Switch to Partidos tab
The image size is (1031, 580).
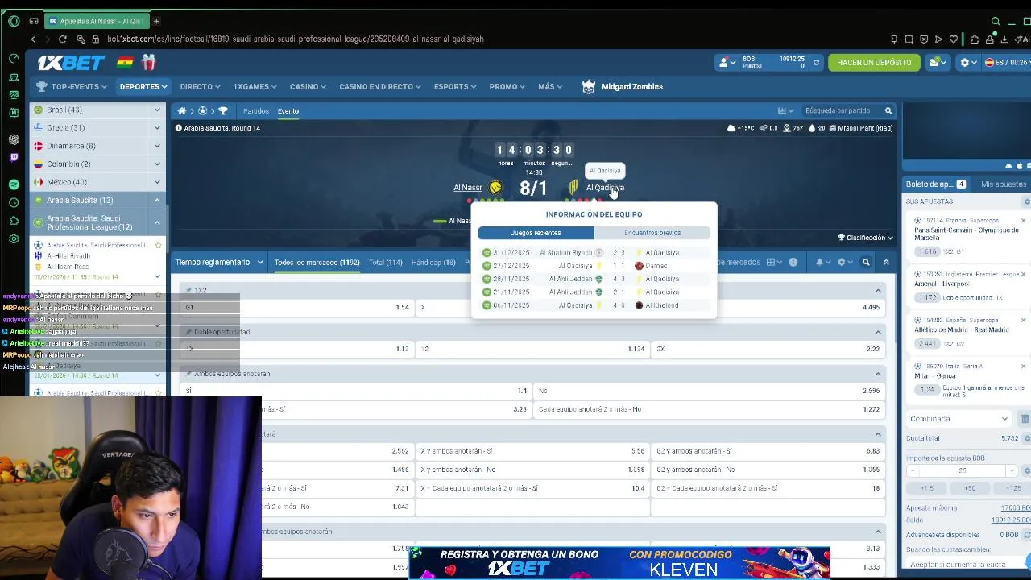[x=256, y=111]
